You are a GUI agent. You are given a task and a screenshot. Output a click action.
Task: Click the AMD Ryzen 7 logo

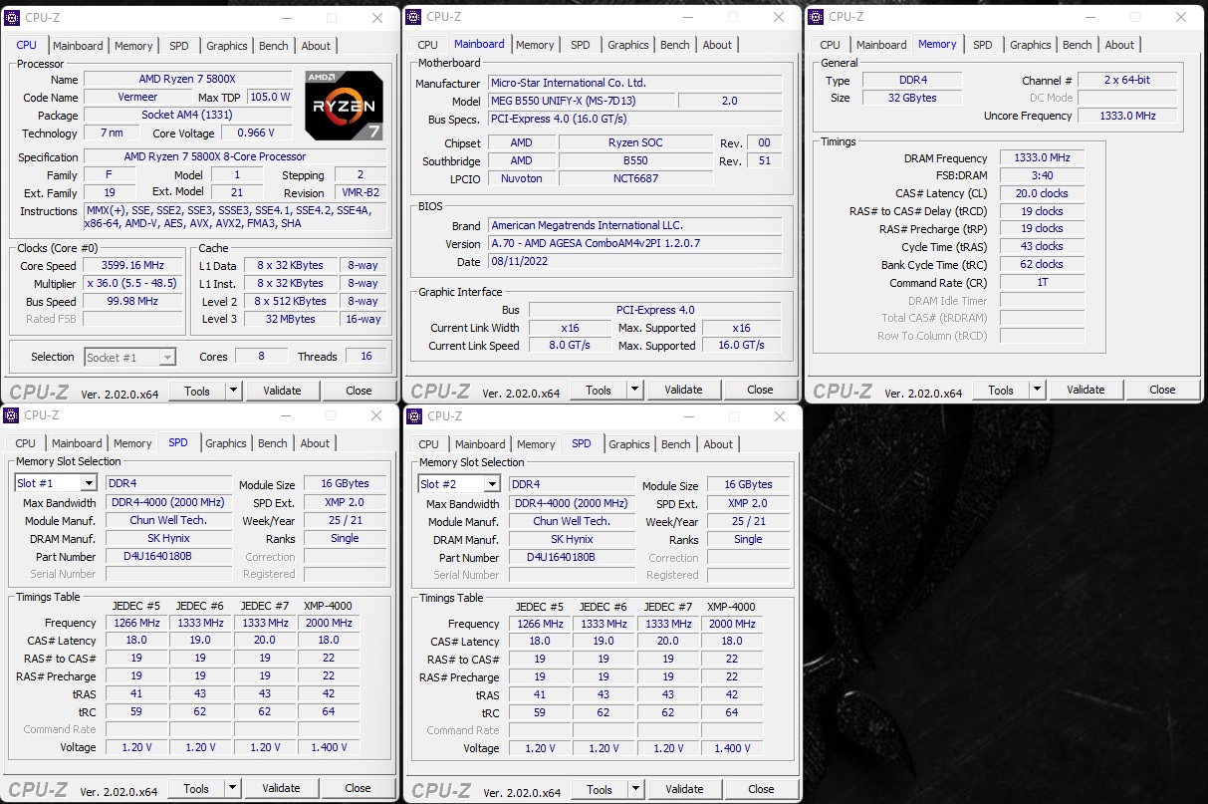344,105
